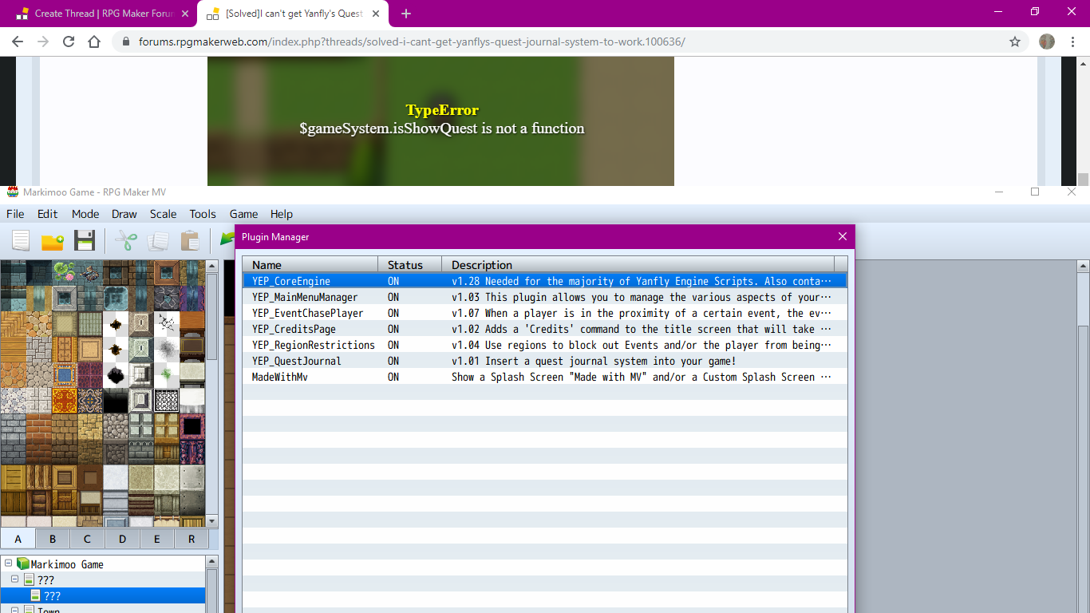Select the Markimoo Game root tree item
The width and height of the screenshot is (1090, 613).
tap(67, 564)
